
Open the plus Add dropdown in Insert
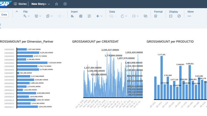tap(102, 16)
